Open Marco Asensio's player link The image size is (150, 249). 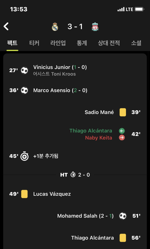51,90
